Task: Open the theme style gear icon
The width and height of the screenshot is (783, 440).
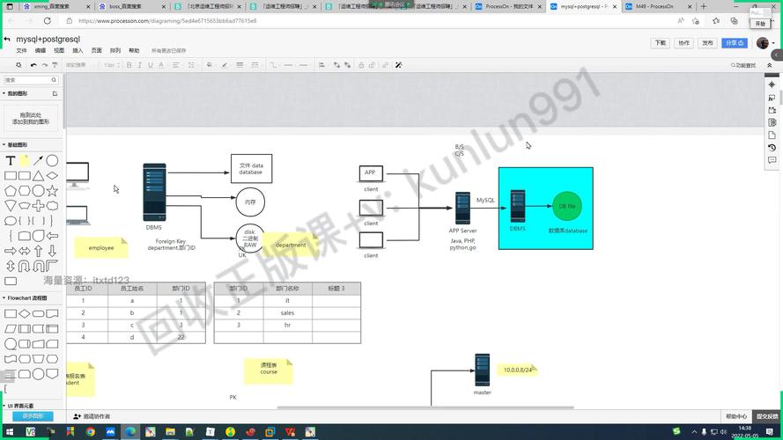Action: (18, 65)
